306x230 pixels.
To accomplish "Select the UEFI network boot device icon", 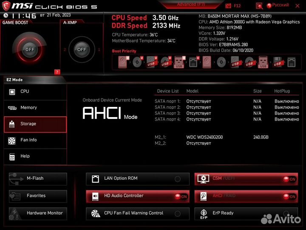I will pos(194,62).
